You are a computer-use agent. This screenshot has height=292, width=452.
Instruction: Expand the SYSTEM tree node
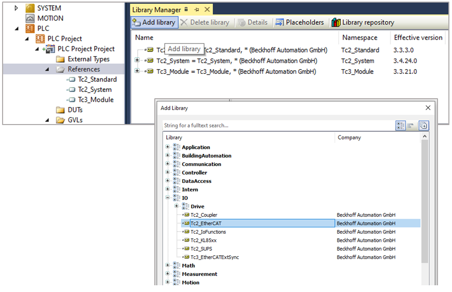(x=16, y=8)
